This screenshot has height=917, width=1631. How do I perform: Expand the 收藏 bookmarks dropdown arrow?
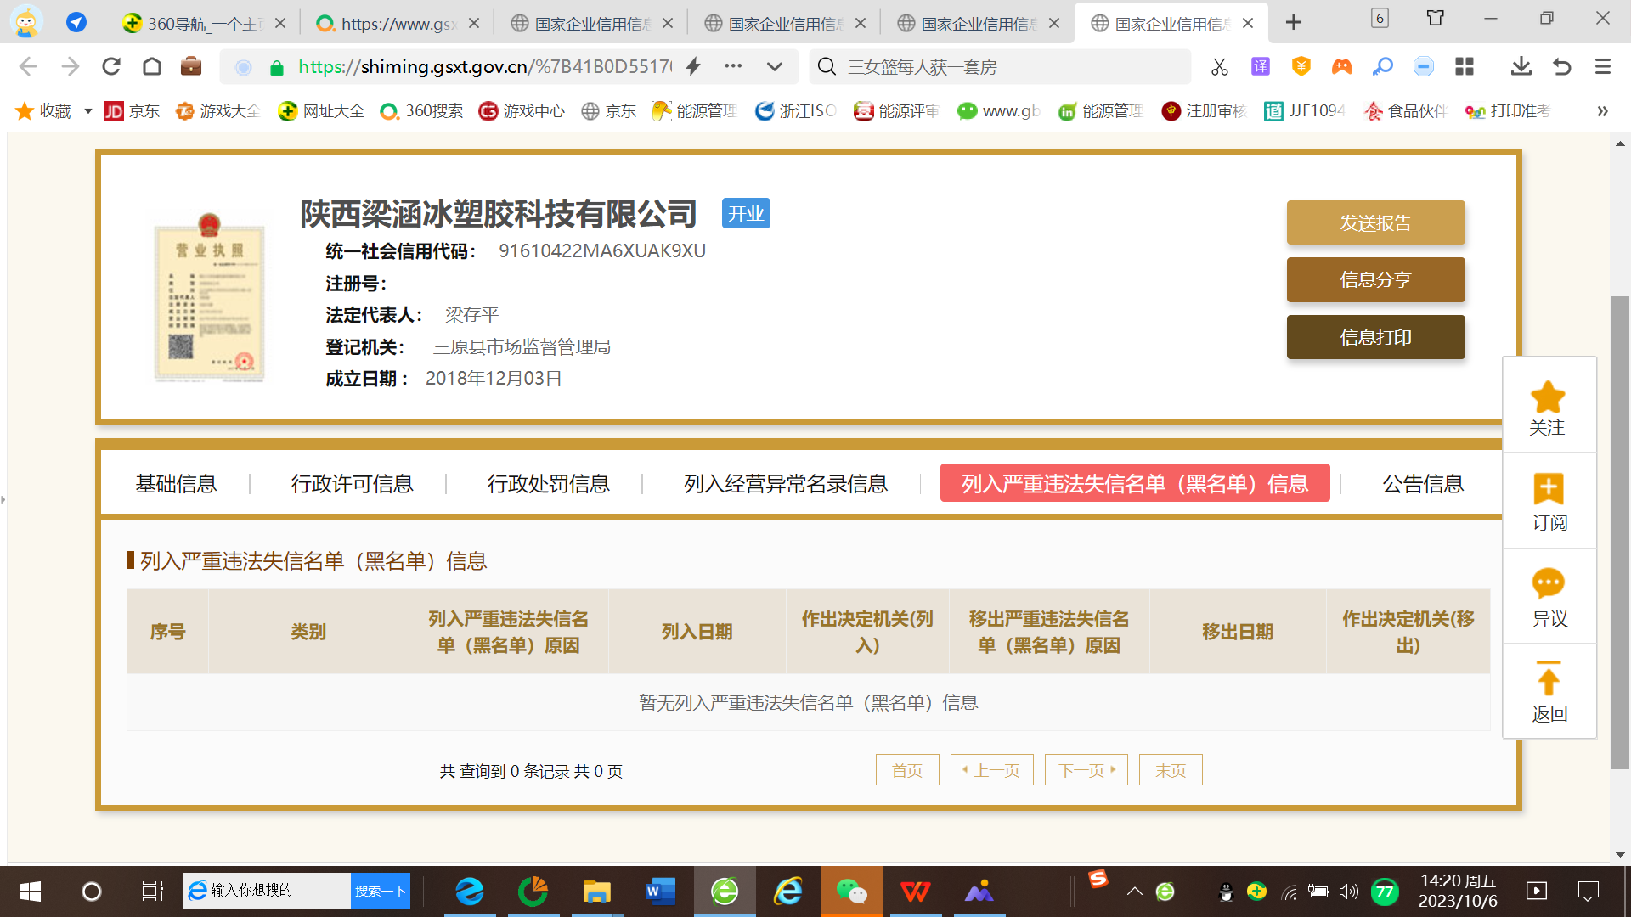[87, 111]
